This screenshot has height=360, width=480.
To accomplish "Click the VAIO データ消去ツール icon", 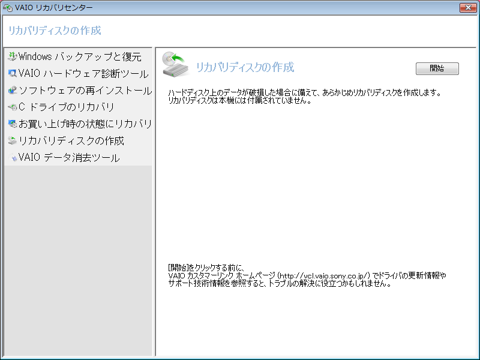I will (12, 158).
